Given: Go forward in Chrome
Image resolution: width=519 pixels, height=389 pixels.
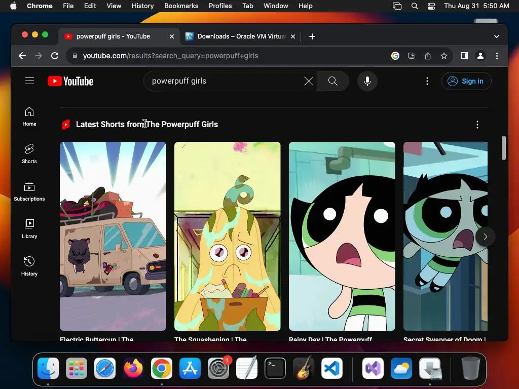Looking at the screenshot, I should coord(39,56).
